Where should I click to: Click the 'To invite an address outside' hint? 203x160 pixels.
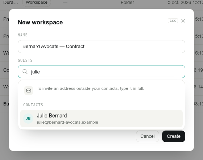tap(90, 88)
